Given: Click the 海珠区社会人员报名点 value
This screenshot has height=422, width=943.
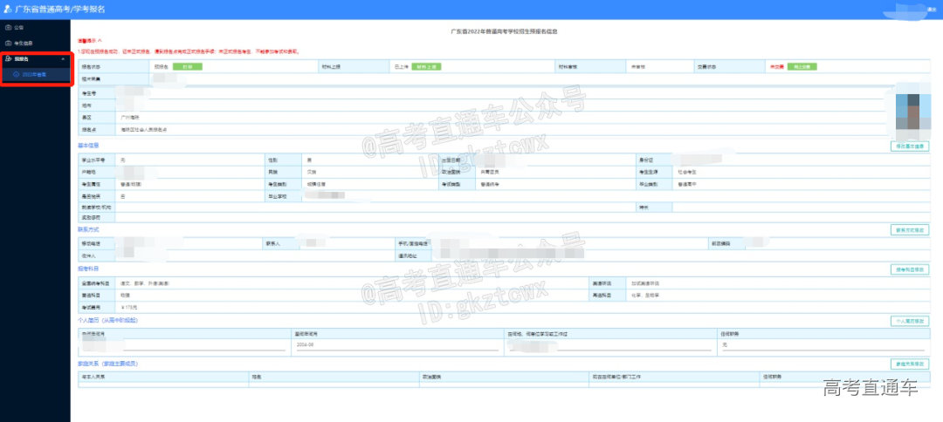Looking at the screenshot, I should pyautogui.click(x=144, y=130).
